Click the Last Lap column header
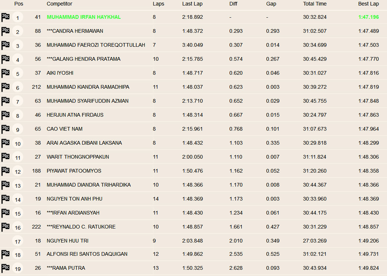The width and height of the screenshot is (387, 276). click(192, 4)
